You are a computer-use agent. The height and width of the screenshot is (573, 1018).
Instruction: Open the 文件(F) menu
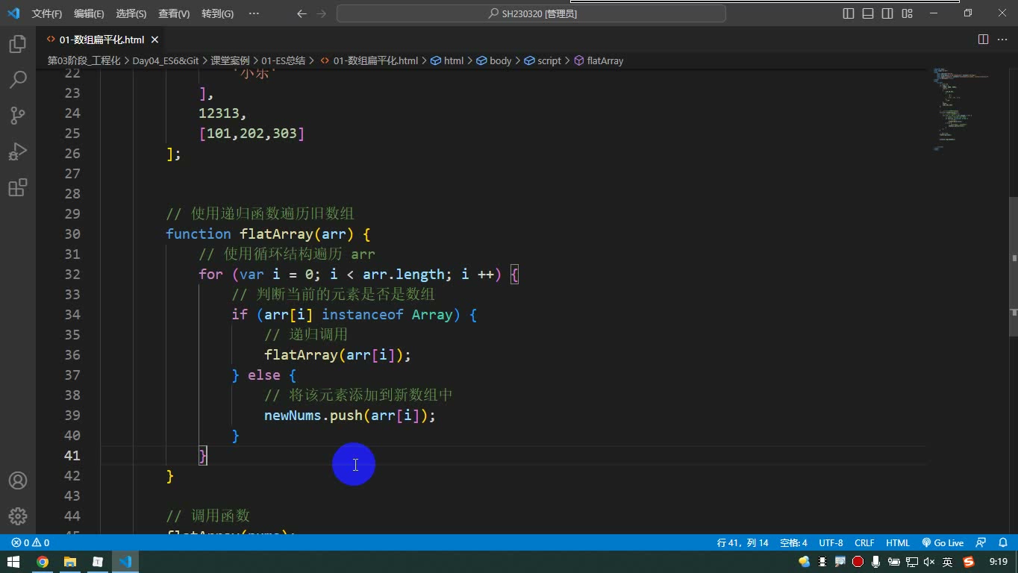47,13
